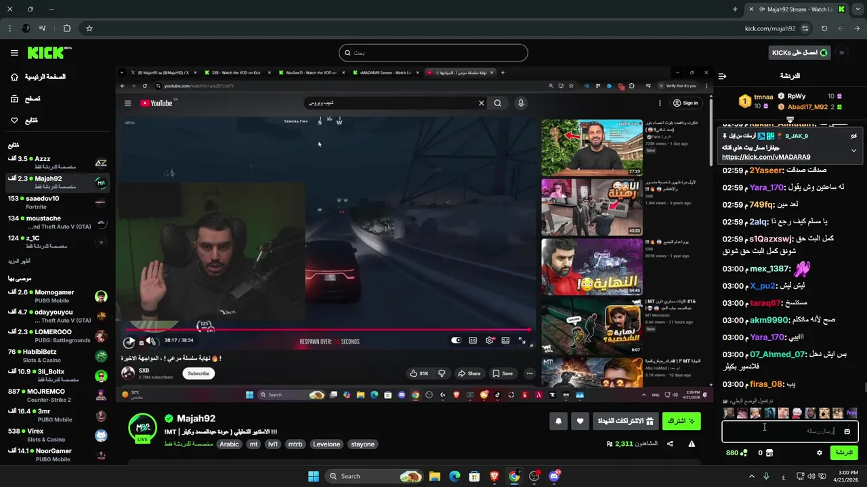Go to Home in Kick sidebar
Screen dimensions: 867x487
[x=38, y=77]
